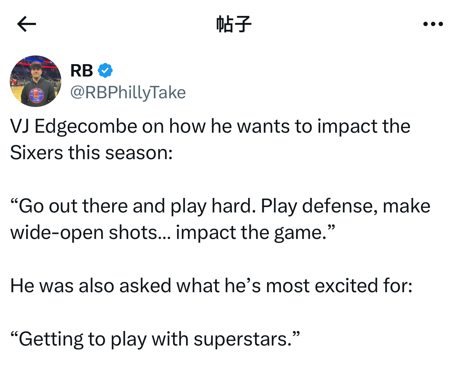Image resolution: width=468 pixels, height=372 pixels.
Task: Click the words "VJ Edgecombe" in the post
Action: pyautogui.click(x=74, y=127)
